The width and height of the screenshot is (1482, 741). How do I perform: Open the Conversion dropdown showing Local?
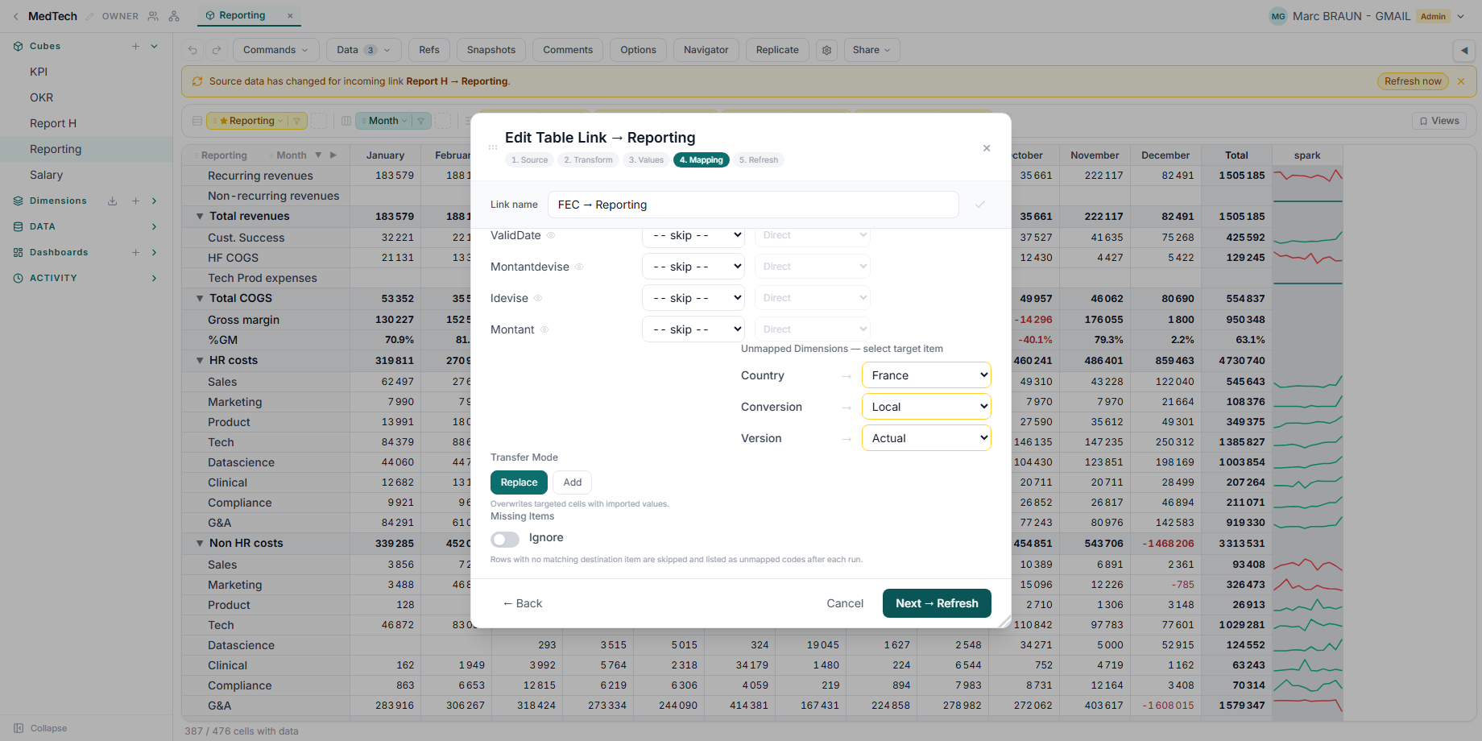click(x=926, y=407)
